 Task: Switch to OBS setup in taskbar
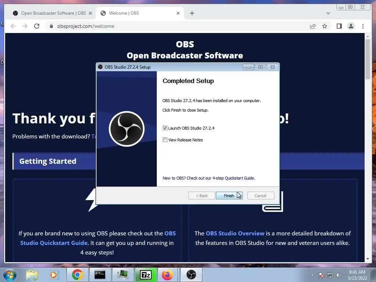point(191,275)
